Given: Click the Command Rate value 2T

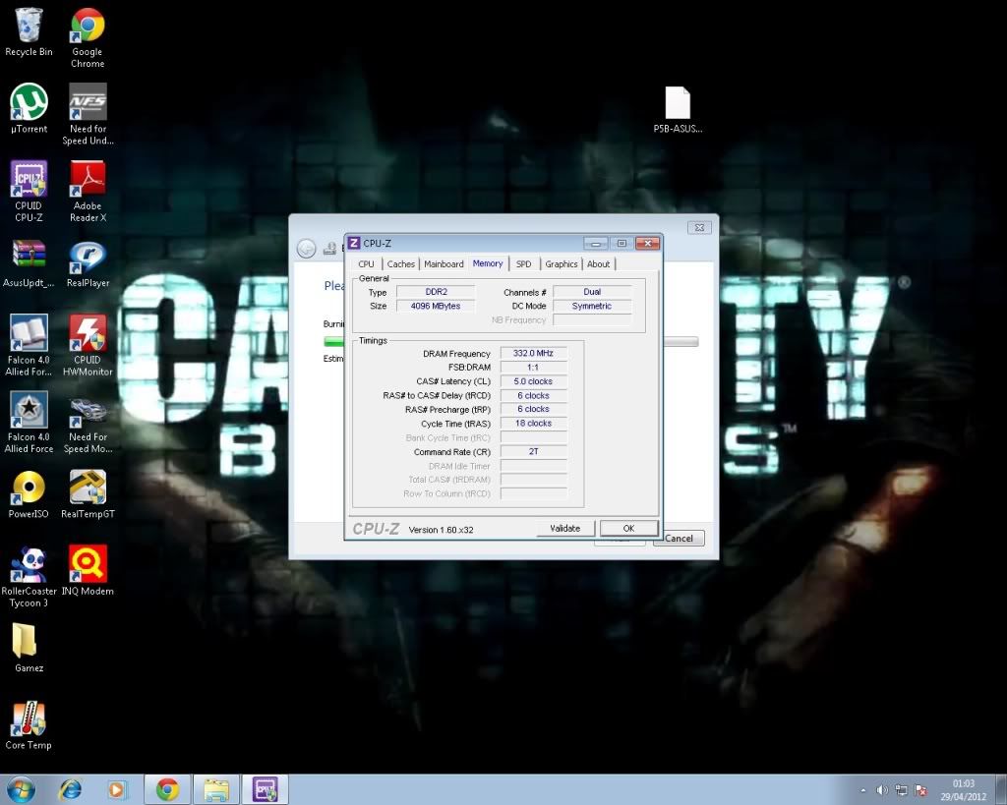Looking at the screenshot, I should pyautogui.click(x=534, y=452).
